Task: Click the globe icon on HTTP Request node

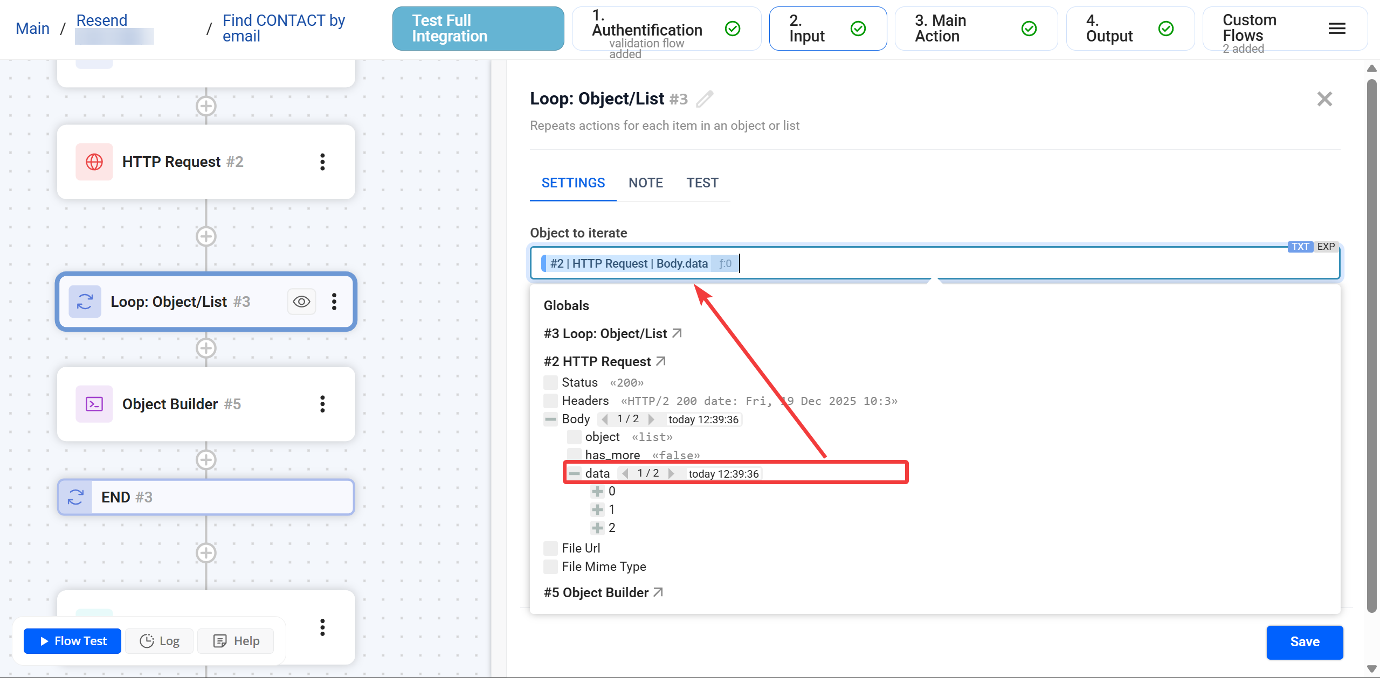Action: (94, 162)
